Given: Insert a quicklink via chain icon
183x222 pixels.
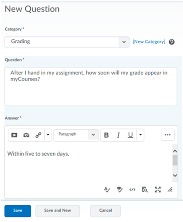Looking at the screenshot, I should [x=38, y=135].
